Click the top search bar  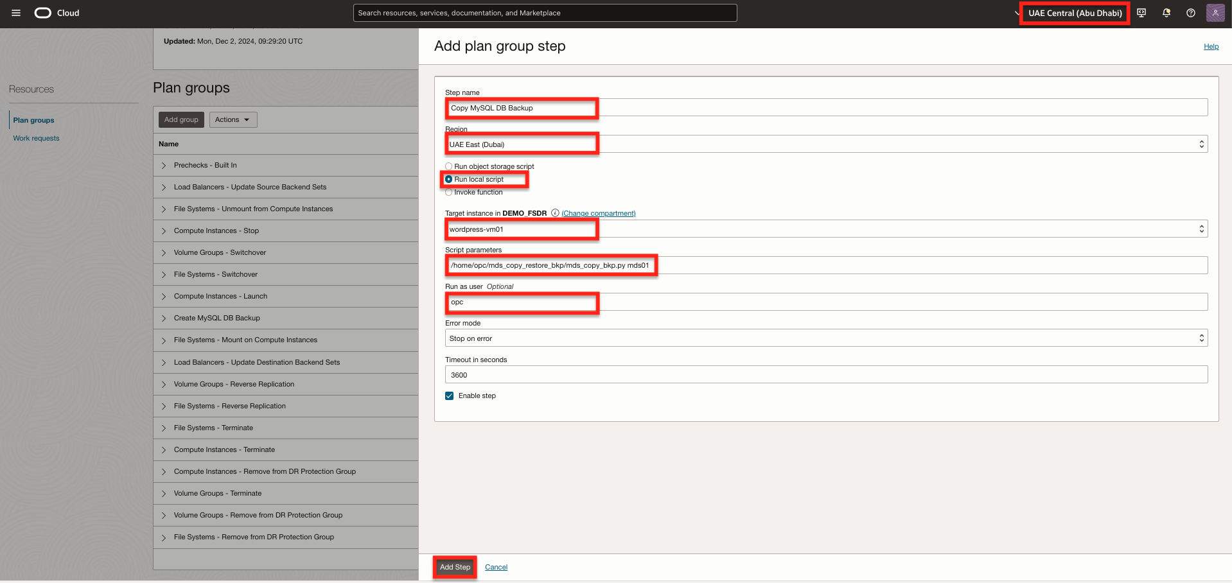[545, 13]
